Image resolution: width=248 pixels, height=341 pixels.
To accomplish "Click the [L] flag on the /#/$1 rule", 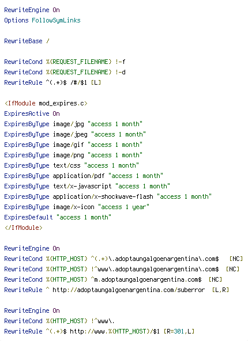I will tap(96, 82).
